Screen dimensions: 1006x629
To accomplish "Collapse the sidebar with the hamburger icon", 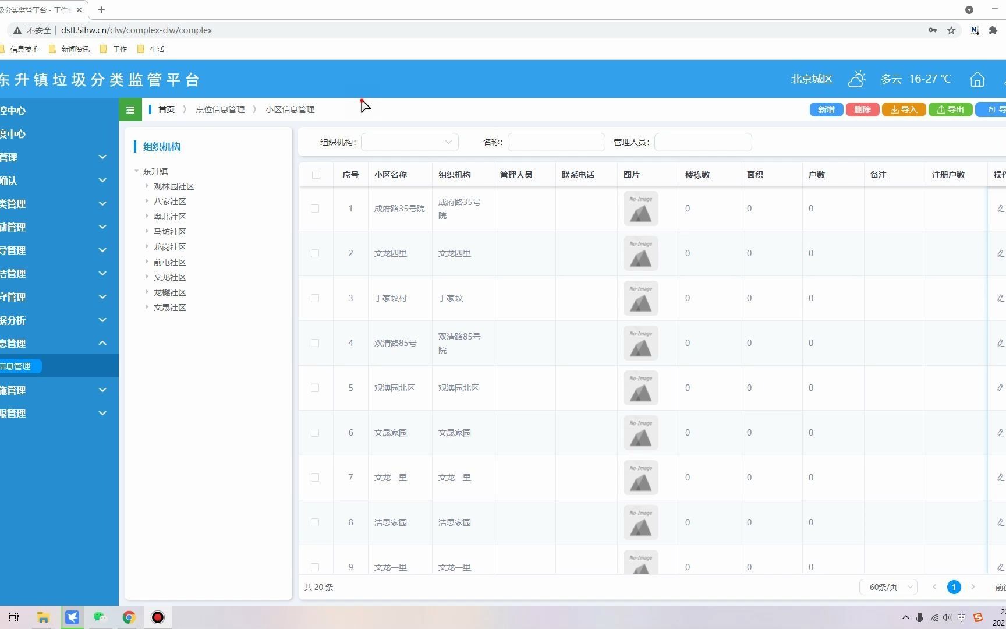I will [x=130, y=109].
